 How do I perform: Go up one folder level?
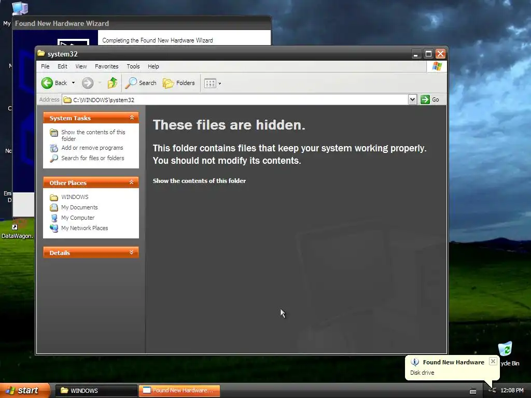[113, 83]
